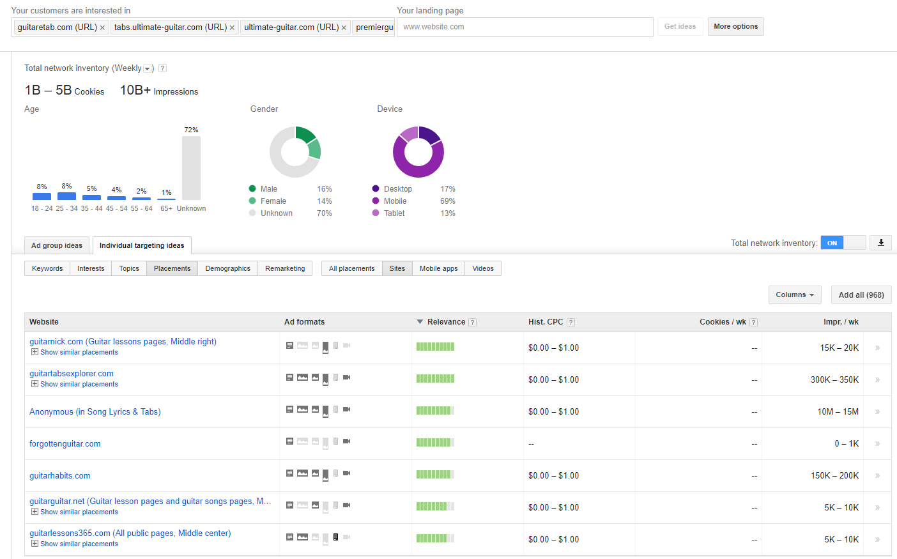Remove the tabs.ultimate-guitar.com (URL) chip
The width and height of the screenshot is (897, 559).
click(232, 27)
